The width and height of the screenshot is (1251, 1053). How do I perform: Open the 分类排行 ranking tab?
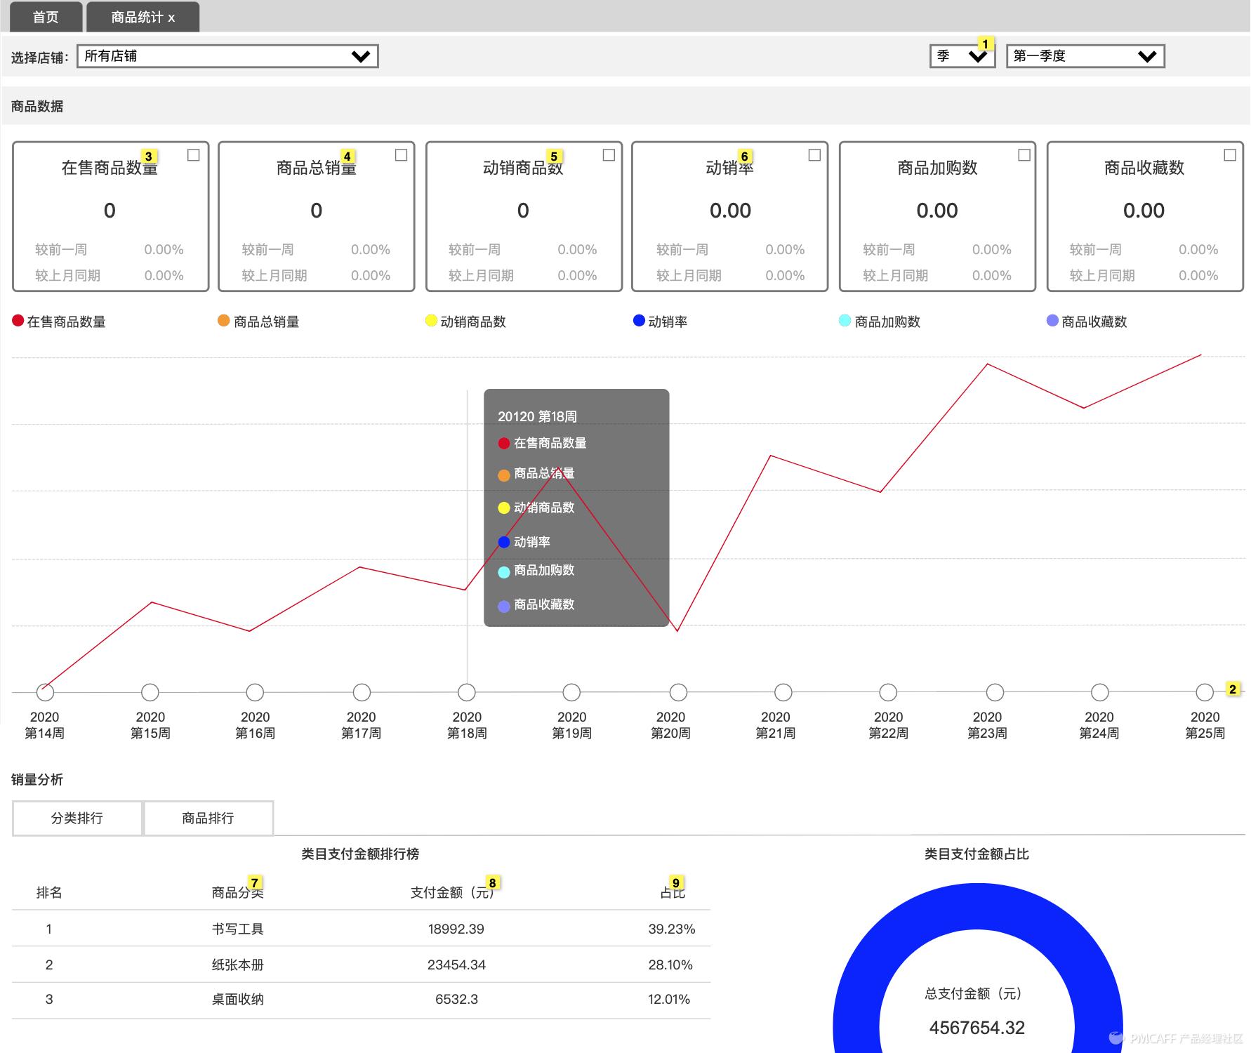point(77,818)
